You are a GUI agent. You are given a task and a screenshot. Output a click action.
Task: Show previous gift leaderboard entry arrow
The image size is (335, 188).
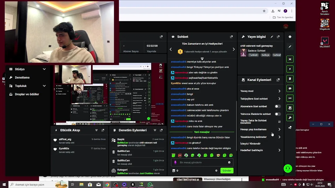click(171, 49)
